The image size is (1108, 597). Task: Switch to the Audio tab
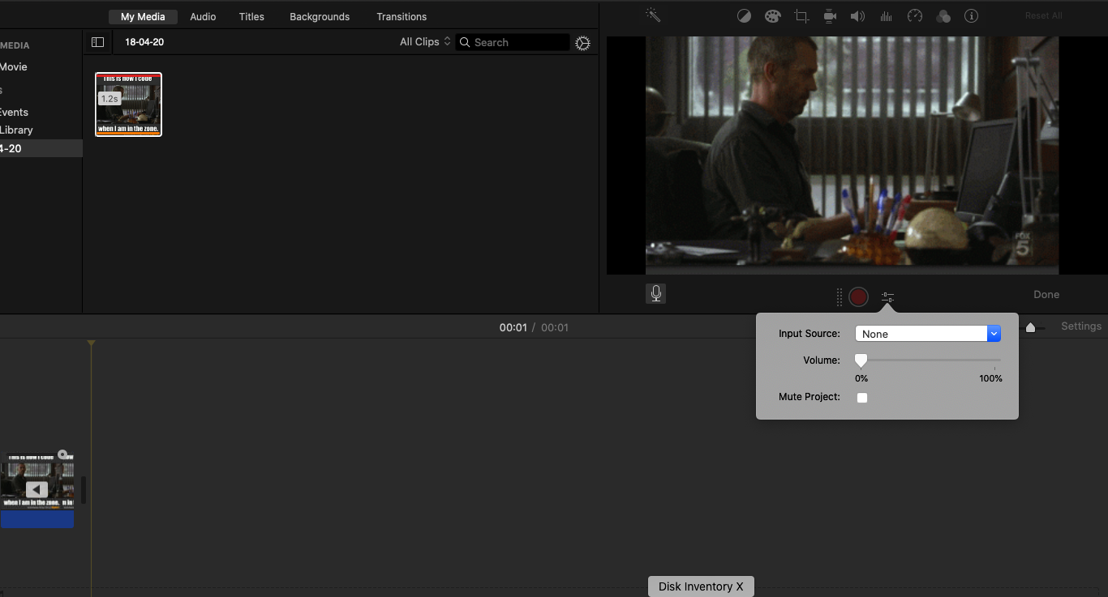[203, 16]
